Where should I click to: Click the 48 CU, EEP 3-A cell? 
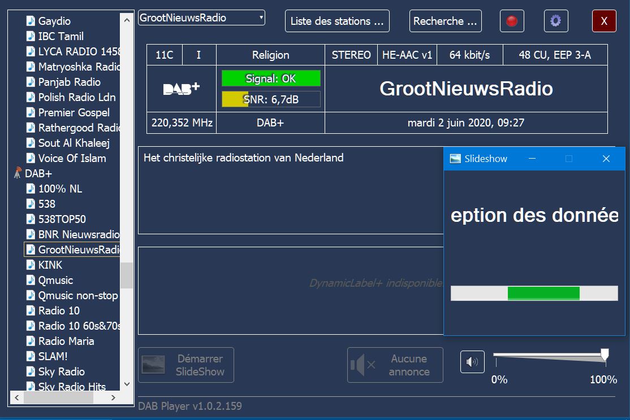(555, 55)
